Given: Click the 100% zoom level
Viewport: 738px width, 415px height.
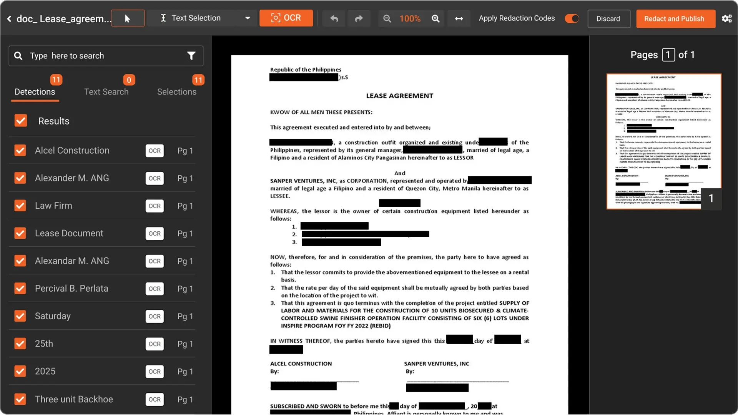Looking at the screenshot, I should (410, 18).
